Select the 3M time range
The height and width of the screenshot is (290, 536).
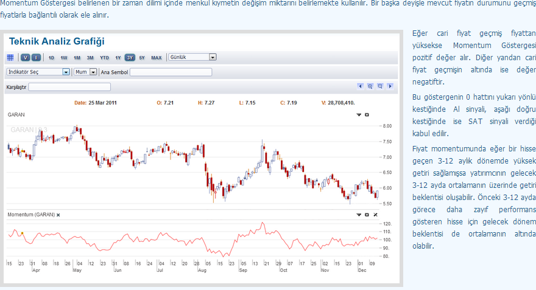(x=90, y=58)
